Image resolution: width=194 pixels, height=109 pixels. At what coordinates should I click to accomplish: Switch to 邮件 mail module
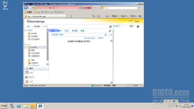tap(36, 68)
